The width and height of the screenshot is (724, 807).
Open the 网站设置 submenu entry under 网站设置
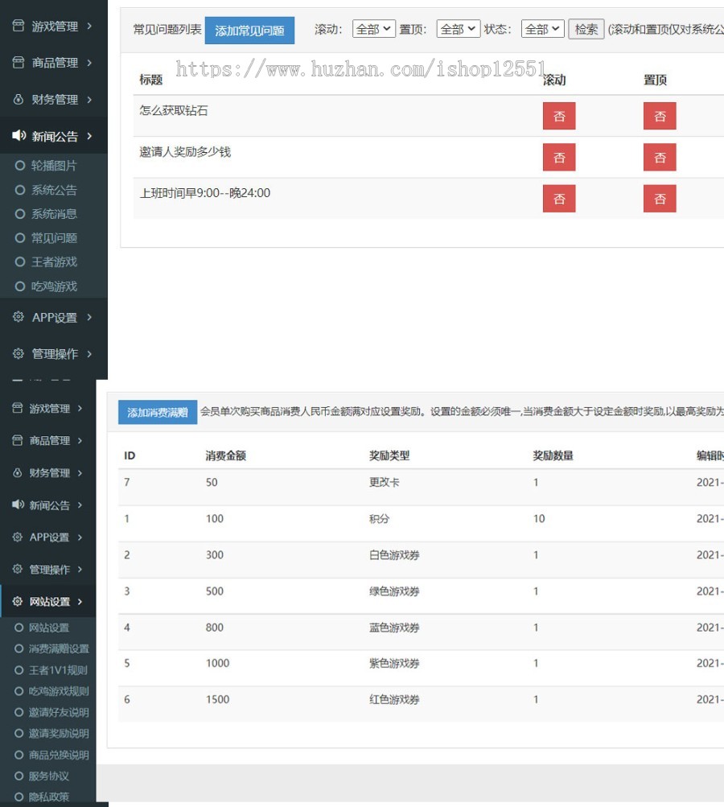48,628
